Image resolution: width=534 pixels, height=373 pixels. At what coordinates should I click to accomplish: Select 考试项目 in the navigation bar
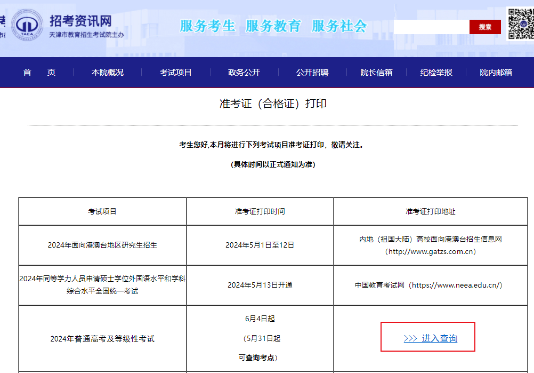[x=175, y=73]
